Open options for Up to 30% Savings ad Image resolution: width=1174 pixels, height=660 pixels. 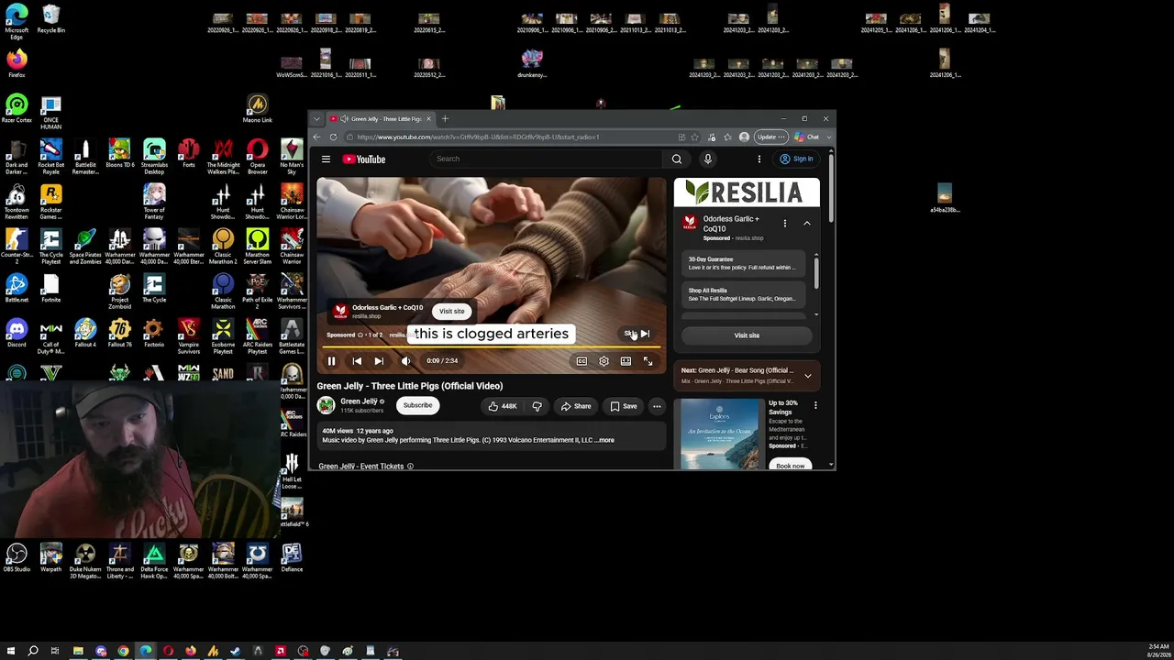click(x=815, y=405)
